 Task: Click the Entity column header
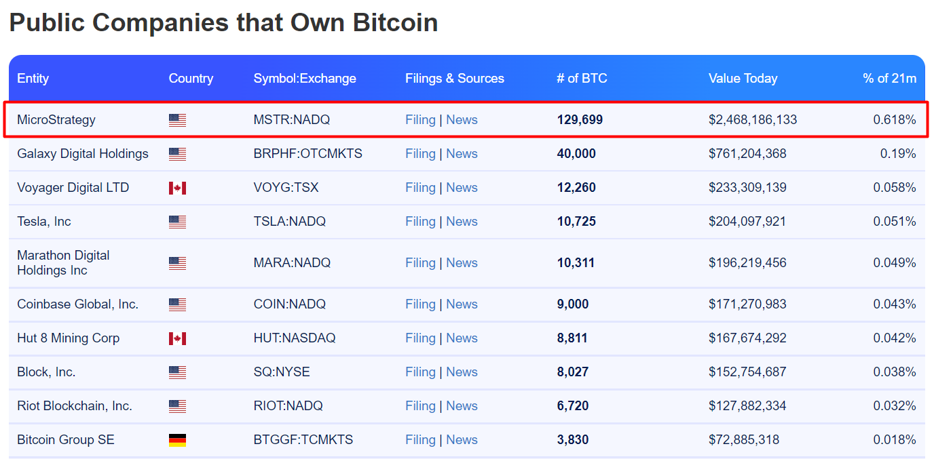pyautogui.click(x=33, y=79)
